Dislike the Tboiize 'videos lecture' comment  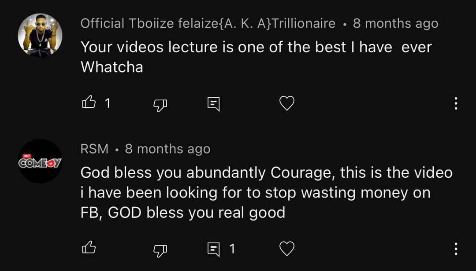(x=160, y=104)
